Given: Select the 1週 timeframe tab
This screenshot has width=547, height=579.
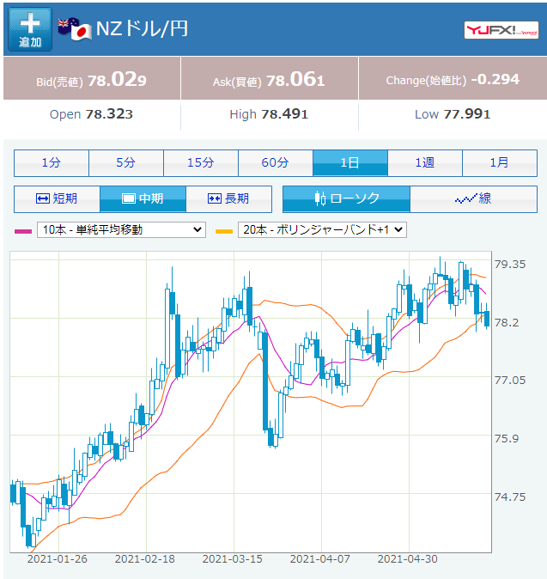Looking at the screenshot, I should [425, 163].
